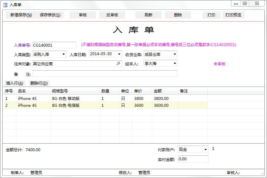Click the window resize grip
The width and height of the screenshot is (267, 178).
tap(262, 173)
